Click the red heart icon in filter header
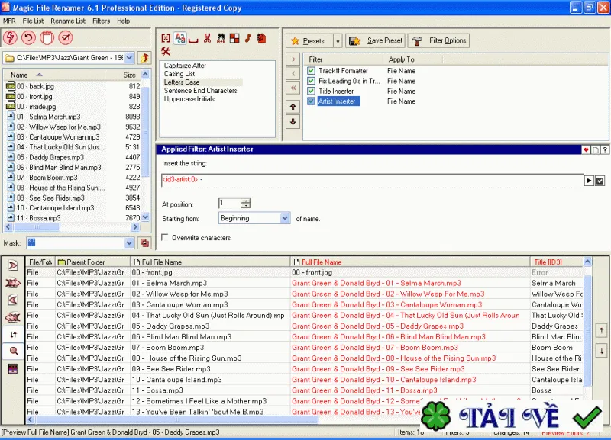This screenshot has height=440, width=611. [586, 149]
